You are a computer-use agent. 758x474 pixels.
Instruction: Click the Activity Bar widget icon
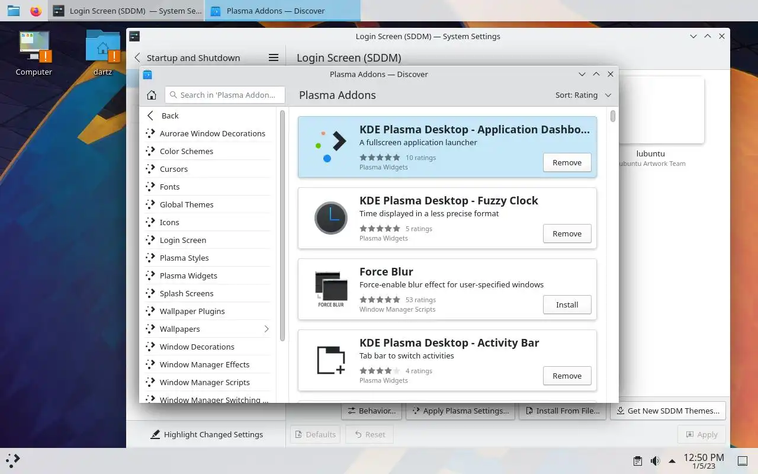pyautogui.click(x=331, y=360)
